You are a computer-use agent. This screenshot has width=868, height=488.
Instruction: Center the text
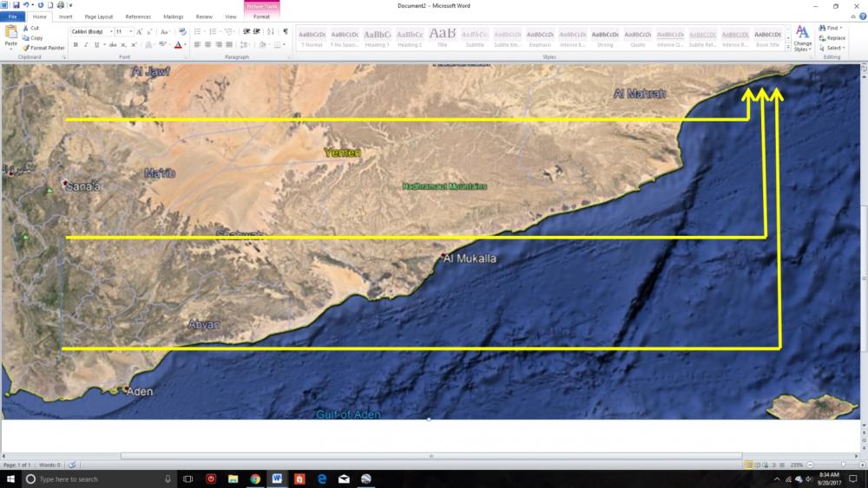click(x=208, y=45)
